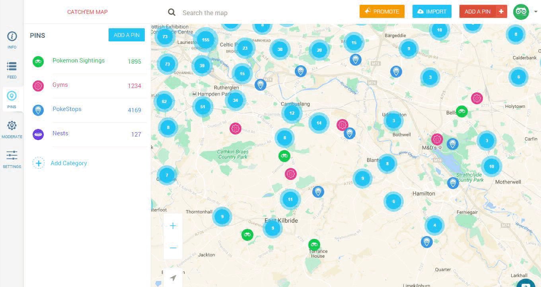
Task: Select the Nests category row
Action: [x=88, y=134]
